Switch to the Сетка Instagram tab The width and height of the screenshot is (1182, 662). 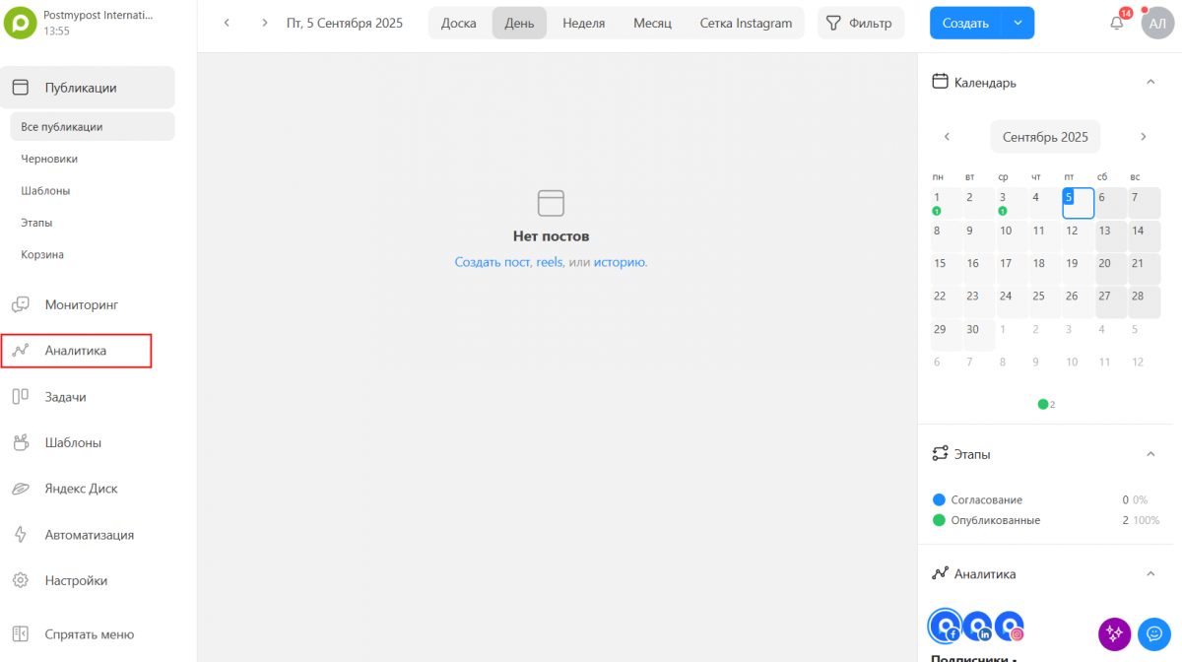pyautogui.click(x=746, y=23)
